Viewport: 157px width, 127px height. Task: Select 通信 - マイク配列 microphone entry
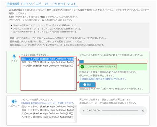pos(47,62)
